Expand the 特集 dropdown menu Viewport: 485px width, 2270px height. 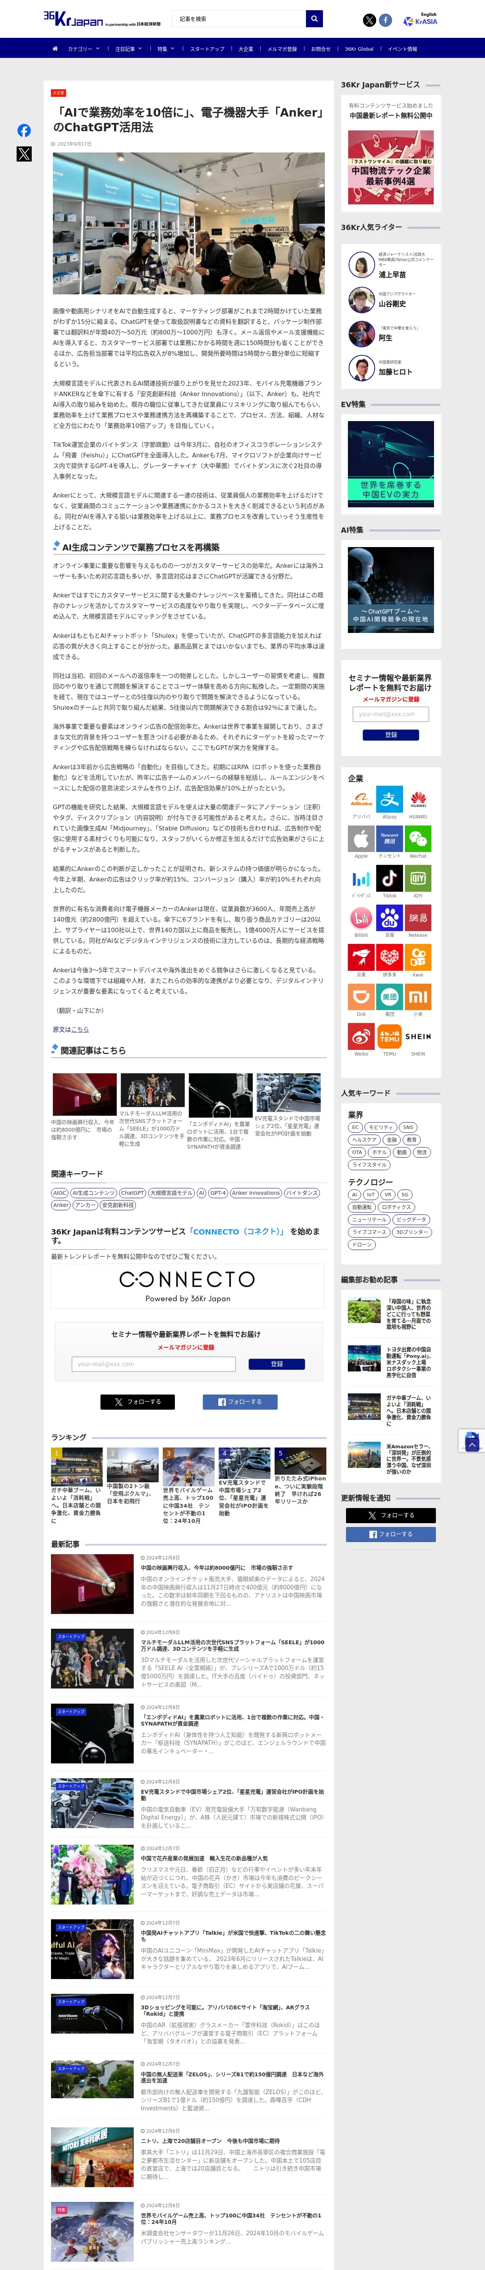click(165, 48)
